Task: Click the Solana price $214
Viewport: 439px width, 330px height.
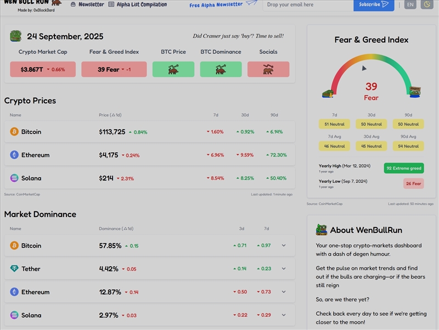Action: pos(106,178)
